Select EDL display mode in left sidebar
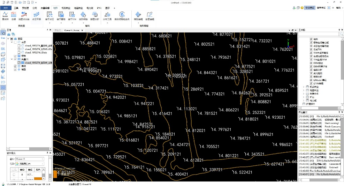The image size is (344, 186). [x=3, y=49]
